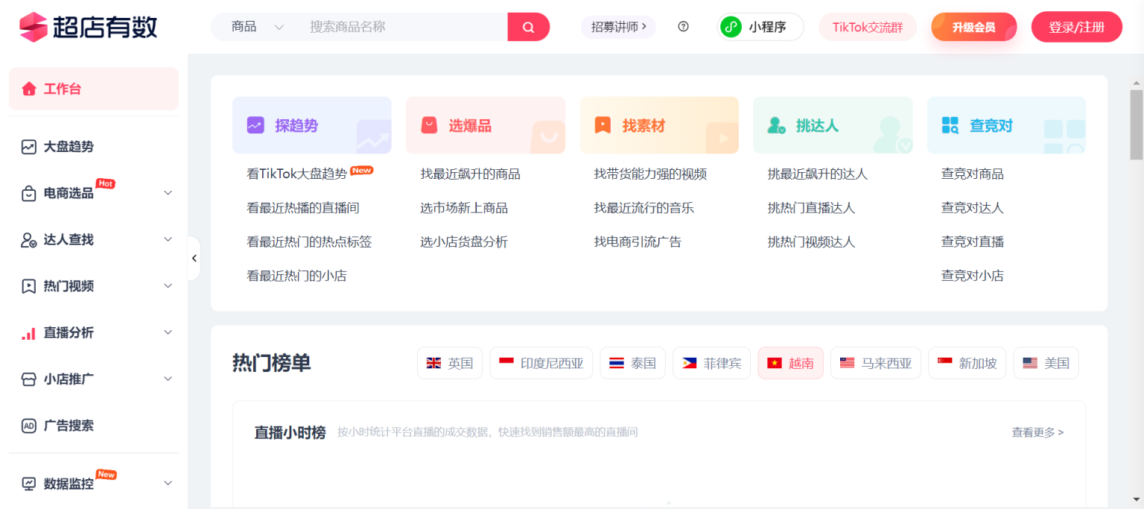The width and height of the screenshot is (1144, 509).
Task: Collapse the sidebar with the left arrow
Action: point(194,258)
